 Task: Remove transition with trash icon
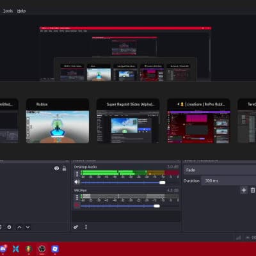coord(253,190)
